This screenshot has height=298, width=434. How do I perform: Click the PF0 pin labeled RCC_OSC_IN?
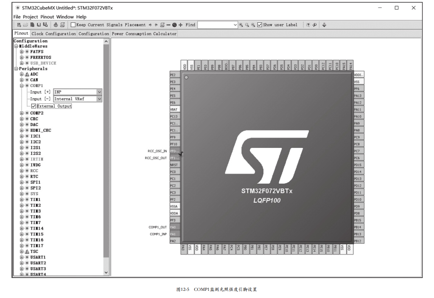pos(175,151)
